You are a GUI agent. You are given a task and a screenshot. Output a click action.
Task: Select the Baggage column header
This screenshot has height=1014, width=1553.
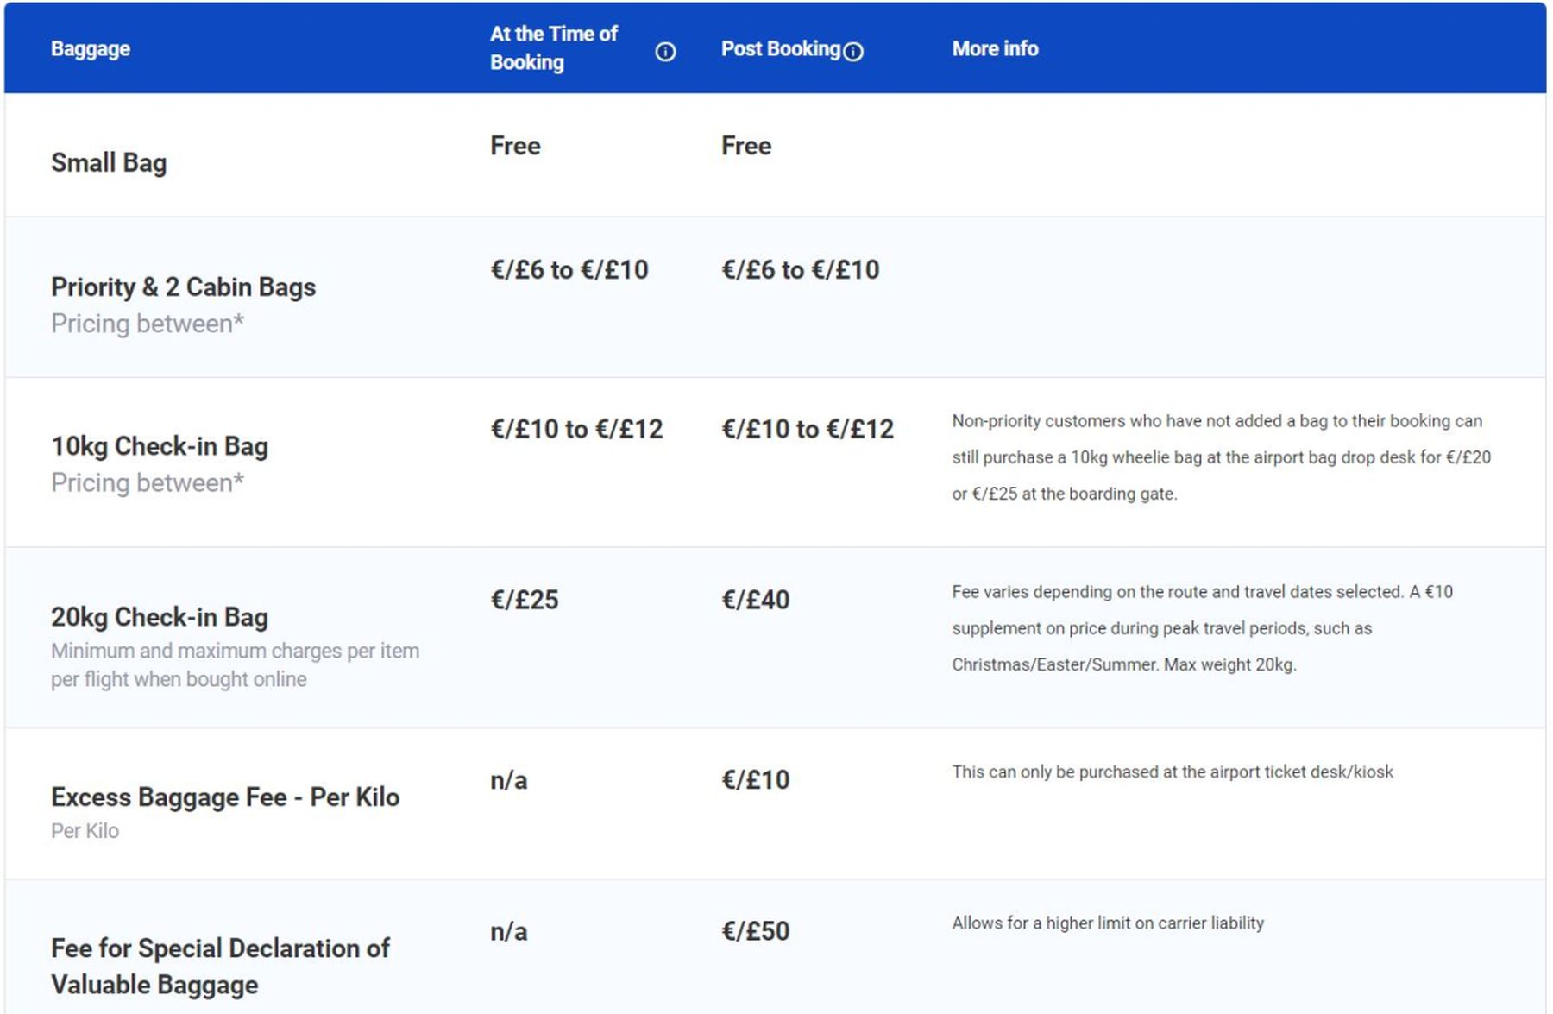pyautogui.click(x=91, y=48)
